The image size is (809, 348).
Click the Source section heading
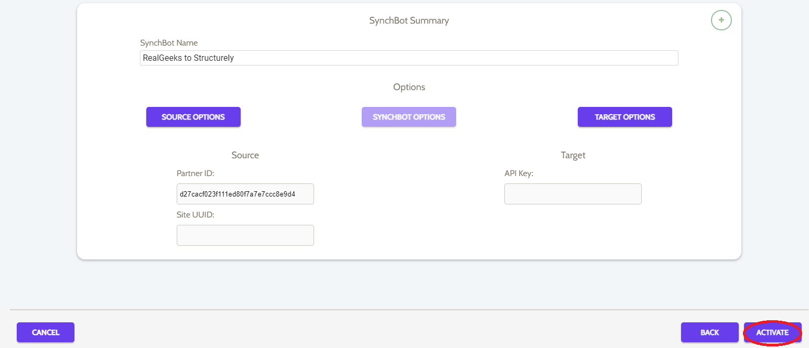(x=245, y=155)
